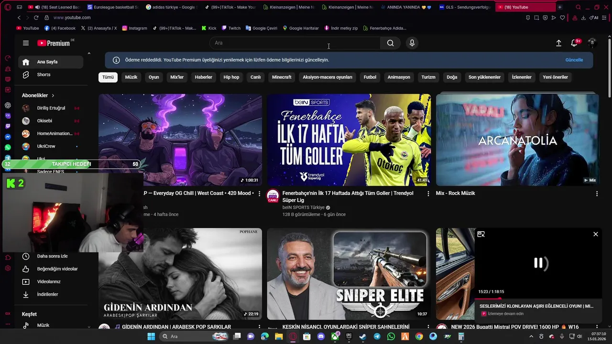Click inside the Ara search field
The width and height of the screenshot is (612, 344).
(x=295, y=43)
